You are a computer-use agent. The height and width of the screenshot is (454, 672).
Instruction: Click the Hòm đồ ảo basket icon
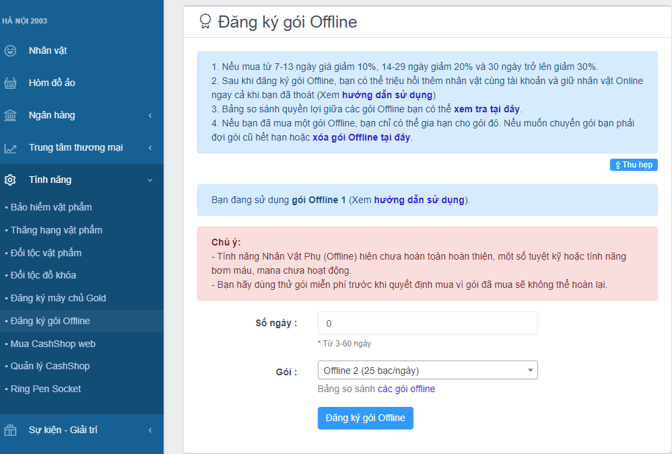[x=11, y=83]
